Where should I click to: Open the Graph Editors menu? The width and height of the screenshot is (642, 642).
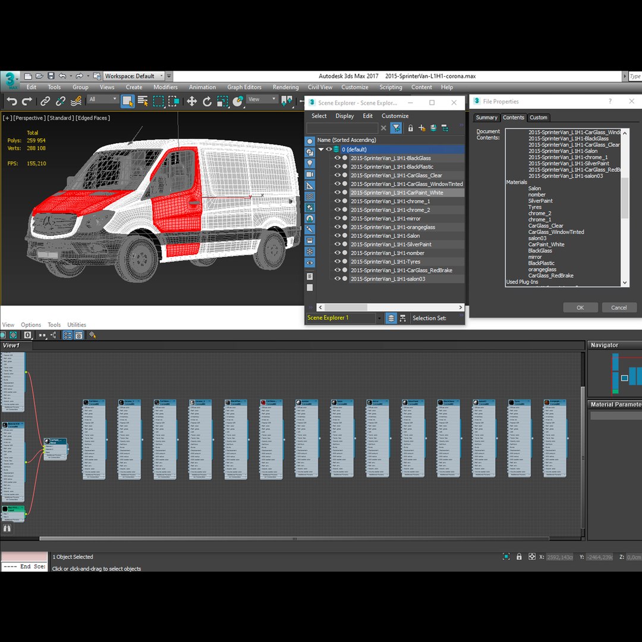(244, 87)
